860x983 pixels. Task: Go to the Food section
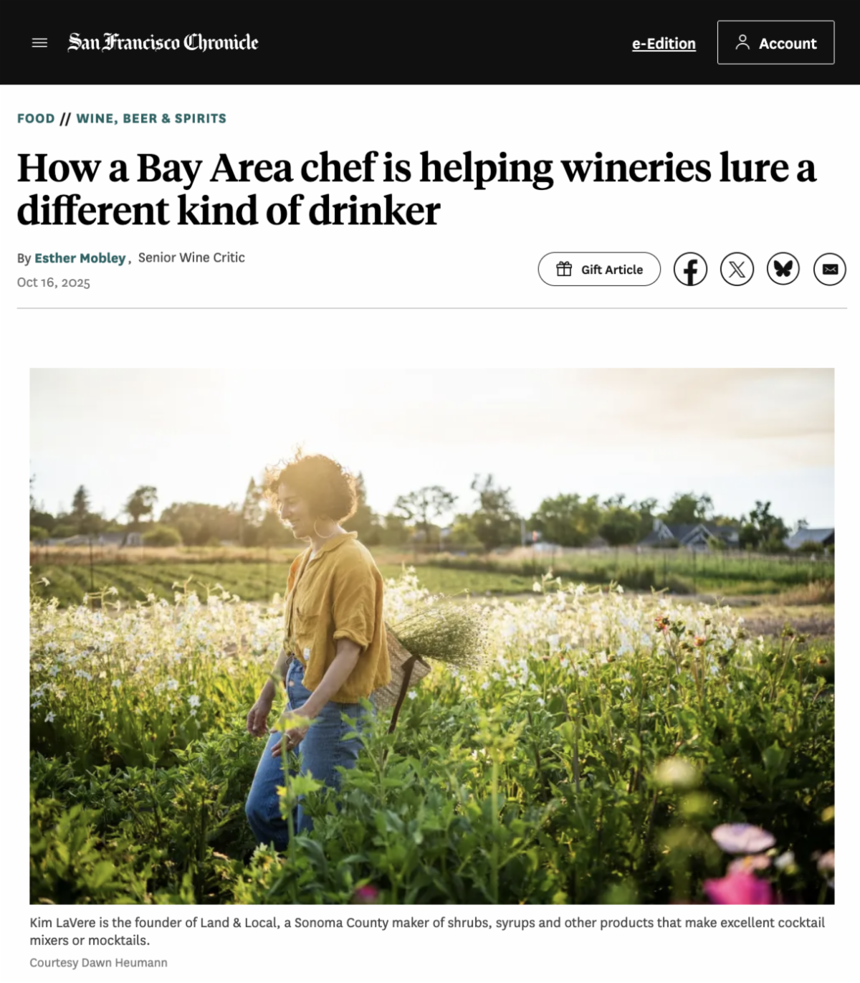(x=36, y=118)
